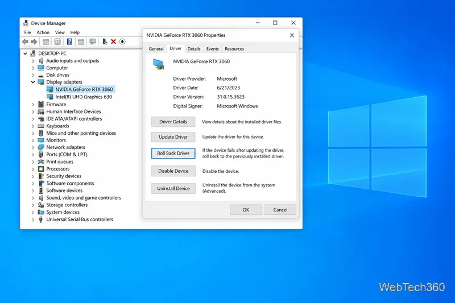455x303 pixels.
Task: Click the red X Uninstall device icon
Action: point(113,41)
